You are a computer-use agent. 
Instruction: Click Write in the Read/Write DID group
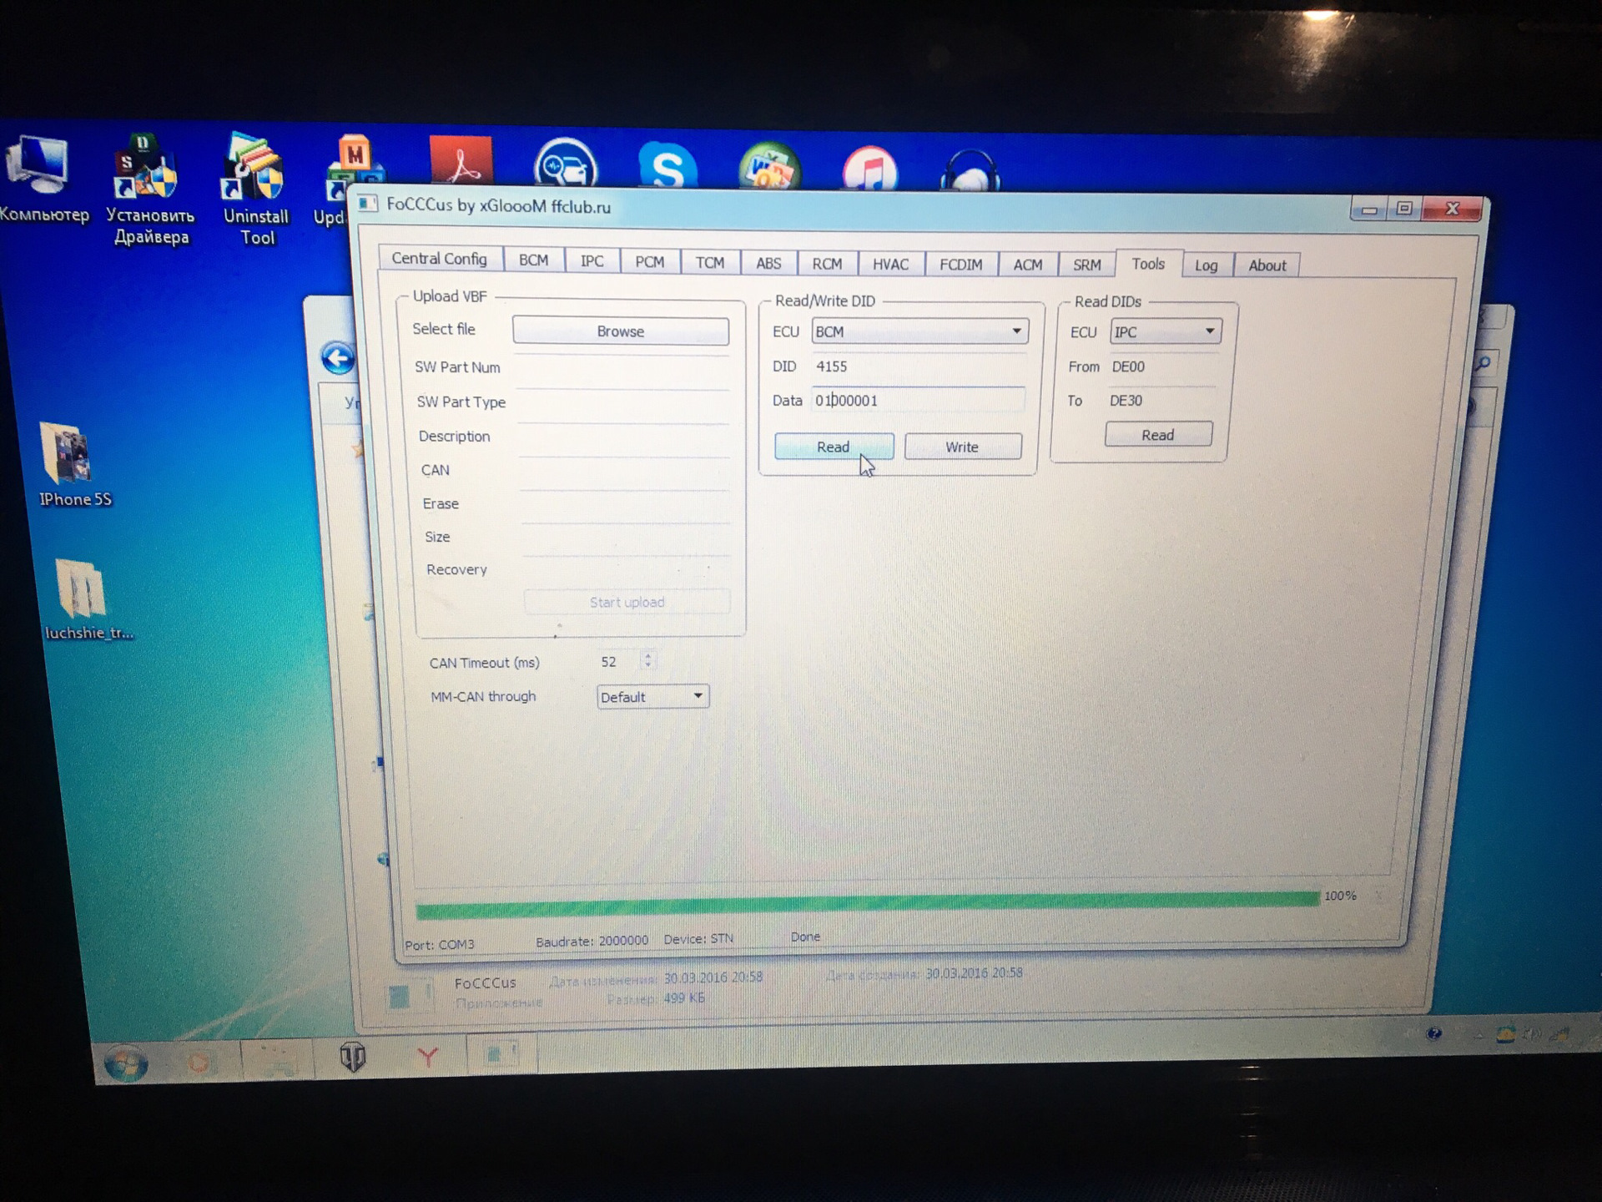962,447
